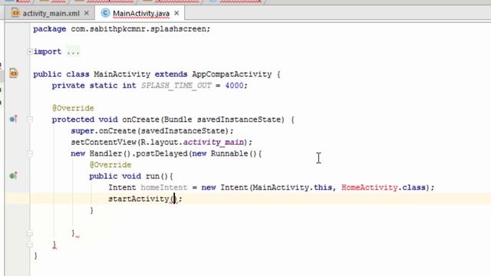Click the red HomeActivity reference
The height and width of the screenshot is (276, 491).
point(369,187)
